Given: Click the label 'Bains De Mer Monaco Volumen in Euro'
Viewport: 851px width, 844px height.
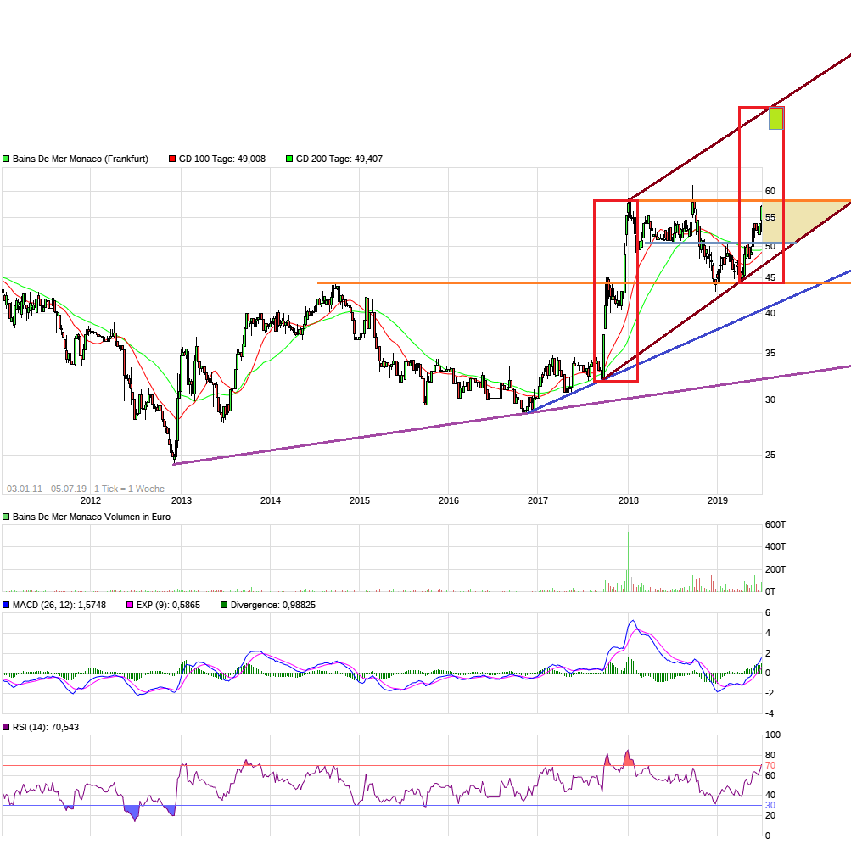Looking at the screenshot, I should coord(91,517).
